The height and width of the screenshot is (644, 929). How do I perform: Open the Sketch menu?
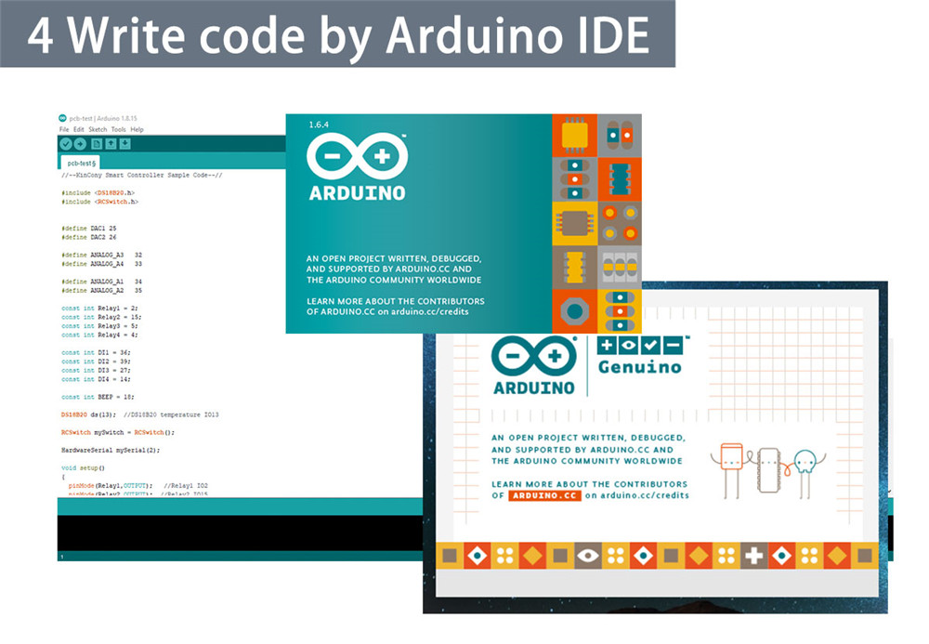pyautogui.click(x=98, y=130)
